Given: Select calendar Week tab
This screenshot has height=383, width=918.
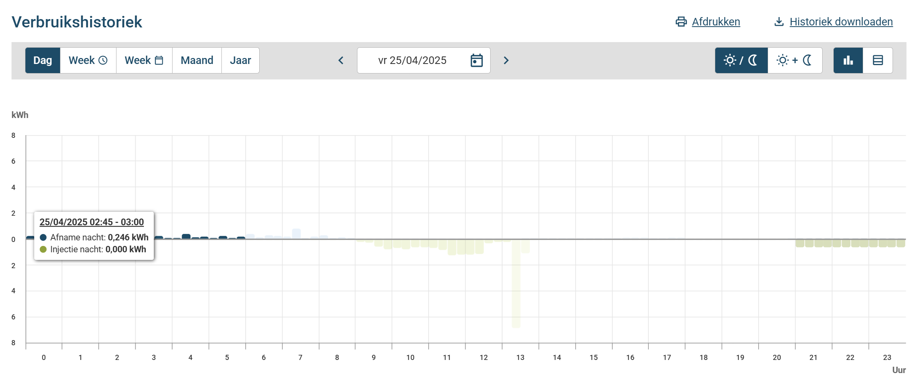Looking at the screenshot, I should click(x=144, y=60).
